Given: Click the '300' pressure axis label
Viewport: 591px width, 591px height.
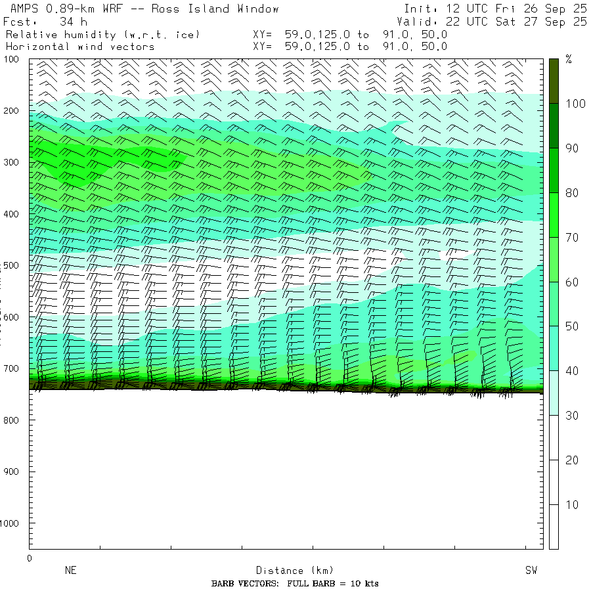Looking at the screenshot, I should pyautogui.click(x=11, y=162).
